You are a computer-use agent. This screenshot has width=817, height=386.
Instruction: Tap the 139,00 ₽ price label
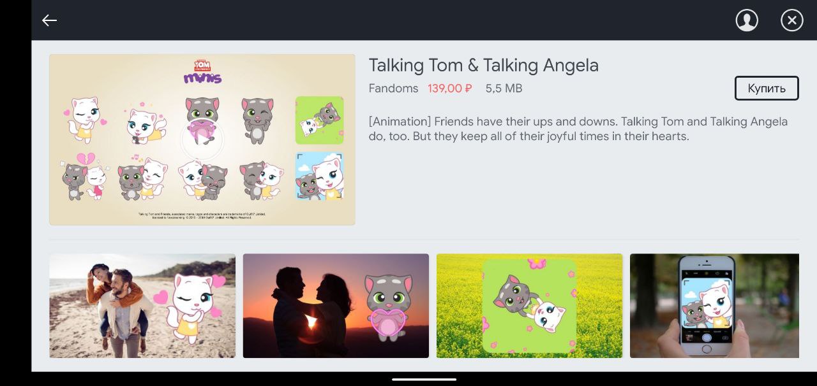click(x=450, y=89)
